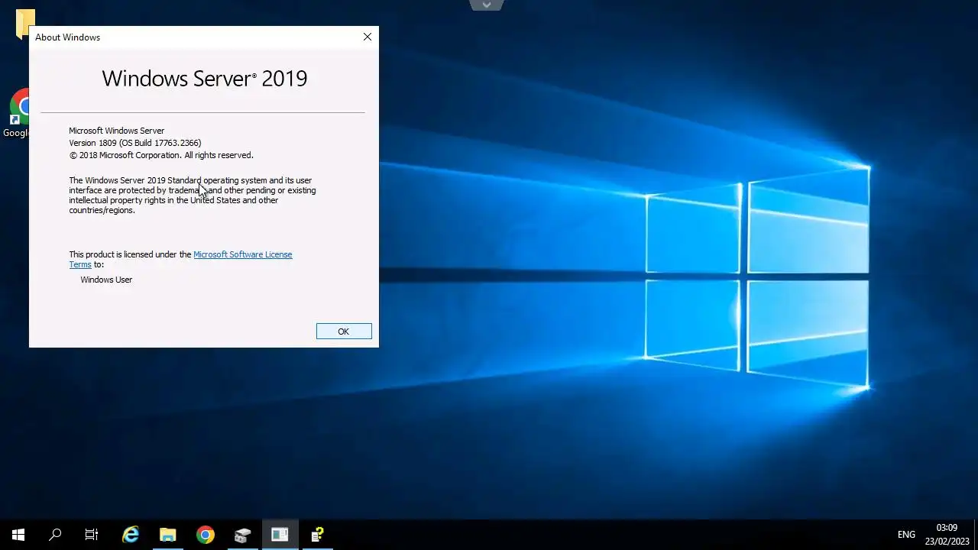Click 'Version 1809 (OS Build 17763.2366)' text

click(x=135, y=143)
